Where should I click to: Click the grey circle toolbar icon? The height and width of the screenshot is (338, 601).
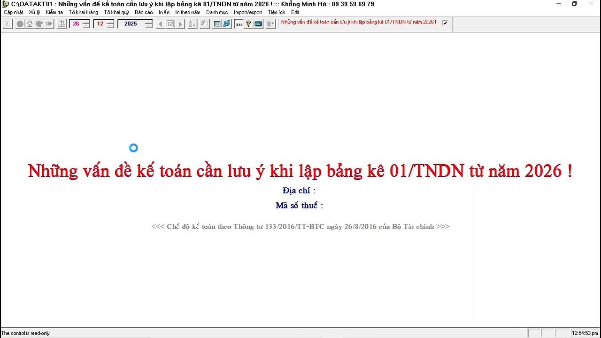click(20, 23)
